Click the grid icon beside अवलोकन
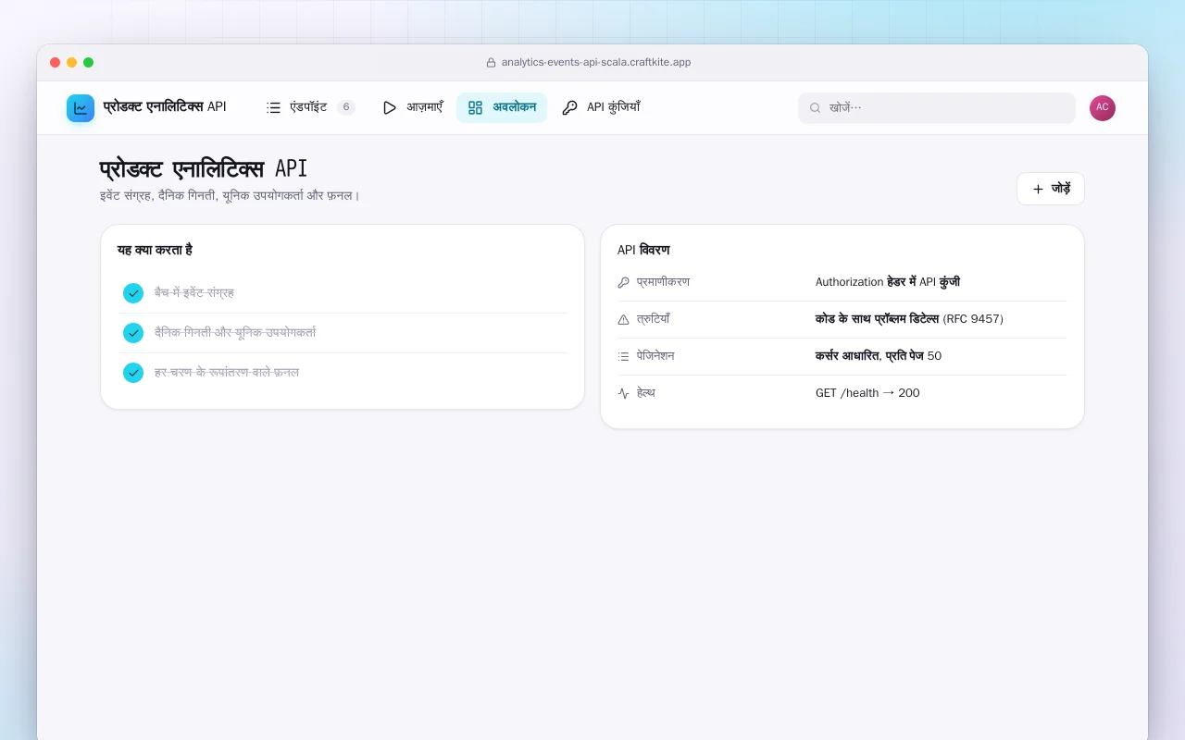This screenshot has width=1185, height=740. coord(475,107)
